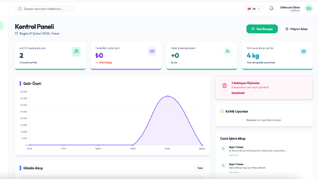Click the Tümü button in Günün Akışı
The width and height of the screenshot is (318, 179).
pos(200,168)
